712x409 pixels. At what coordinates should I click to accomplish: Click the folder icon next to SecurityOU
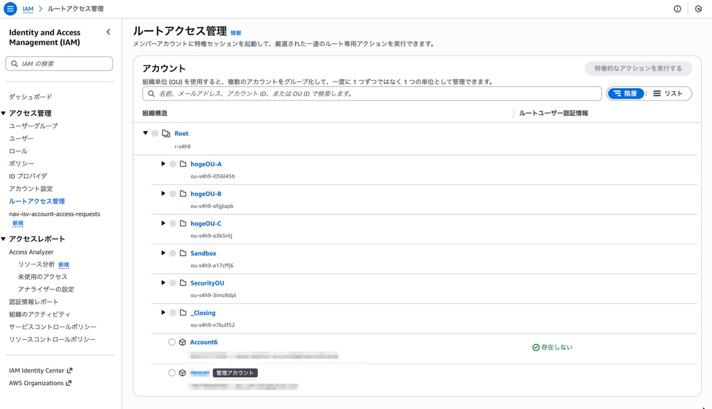click(184, 282)
